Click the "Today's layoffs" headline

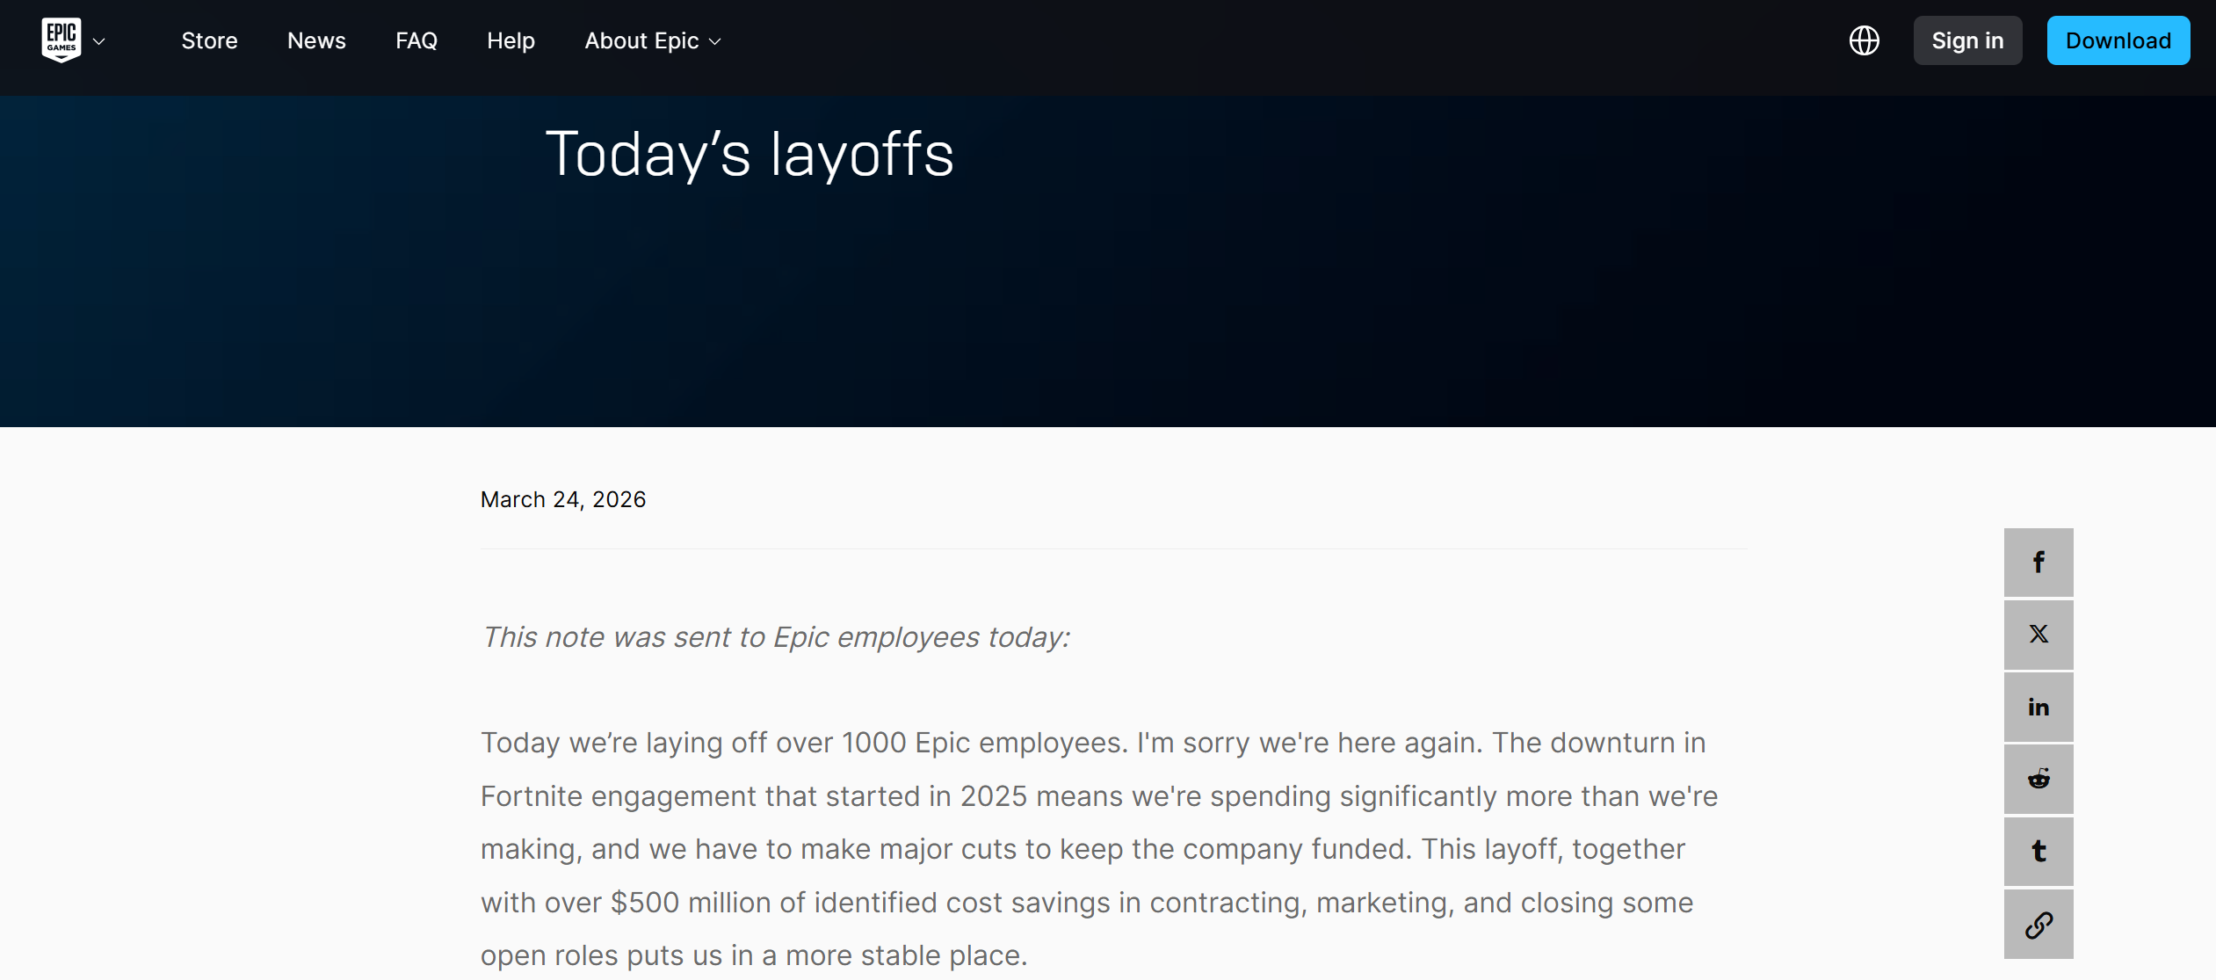(750, 155)
